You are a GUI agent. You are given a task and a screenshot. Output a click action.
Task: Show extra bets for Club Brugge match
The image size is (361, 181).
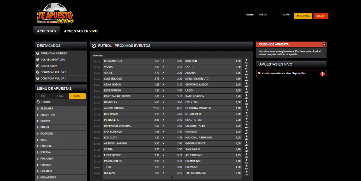(x=246, y=79)
